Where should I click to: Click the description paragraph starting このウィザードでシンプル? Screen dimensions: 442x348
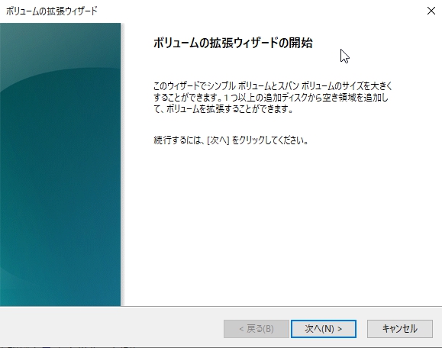click(x=273, y=97)
